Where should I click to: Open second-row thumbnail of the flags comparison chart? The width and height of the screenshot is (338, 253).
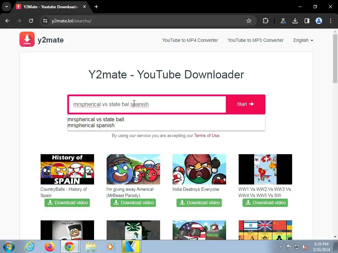click(x=265, y=230)
